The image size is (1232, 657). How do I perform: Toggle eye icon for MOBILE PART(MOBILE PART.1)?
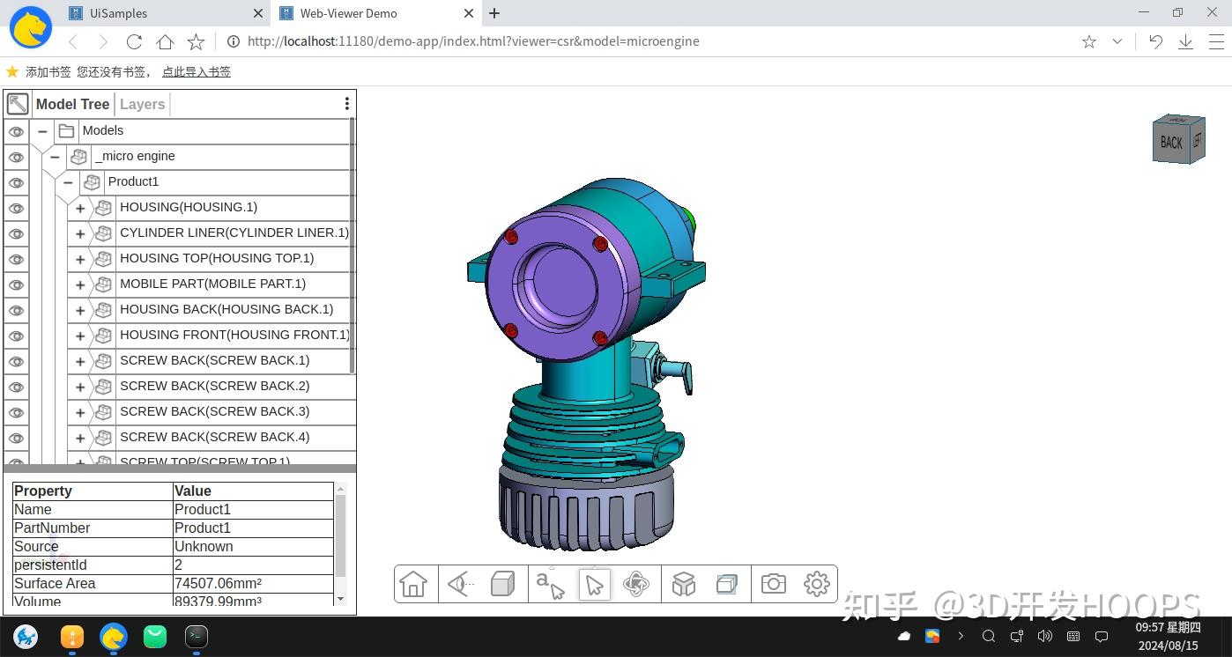tap(16, 285)
